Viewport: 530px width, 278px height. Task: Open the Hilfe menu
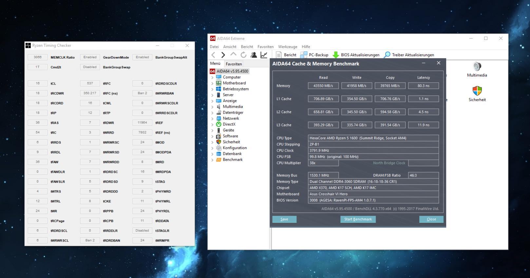tap(306, 47)
